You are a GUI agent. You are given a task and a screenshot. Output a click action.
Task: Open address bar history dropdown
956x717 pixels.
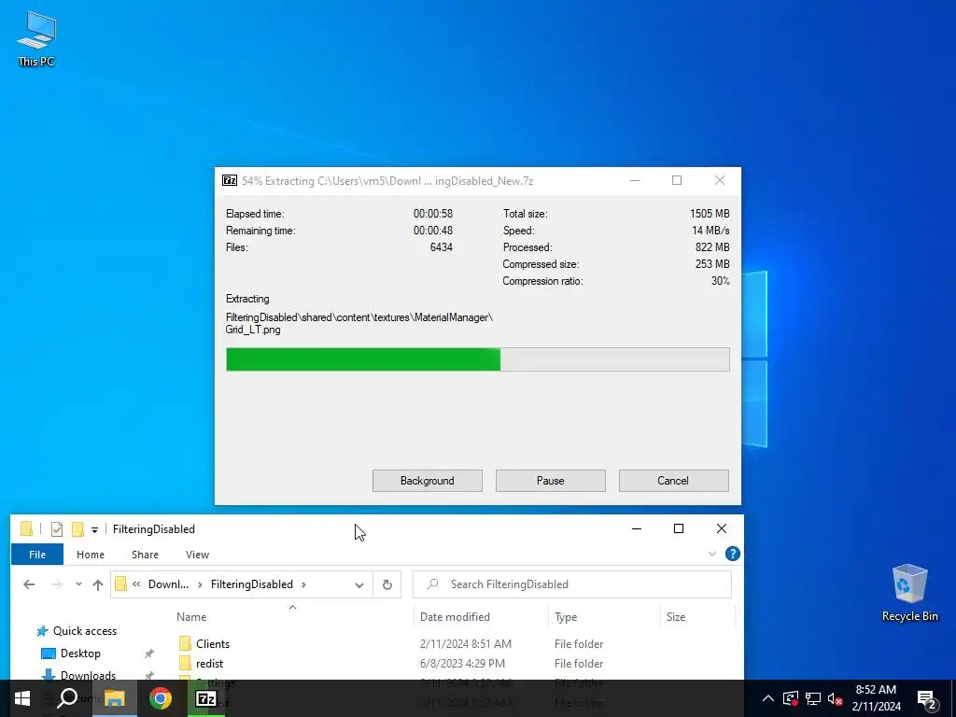click(359, 584)
